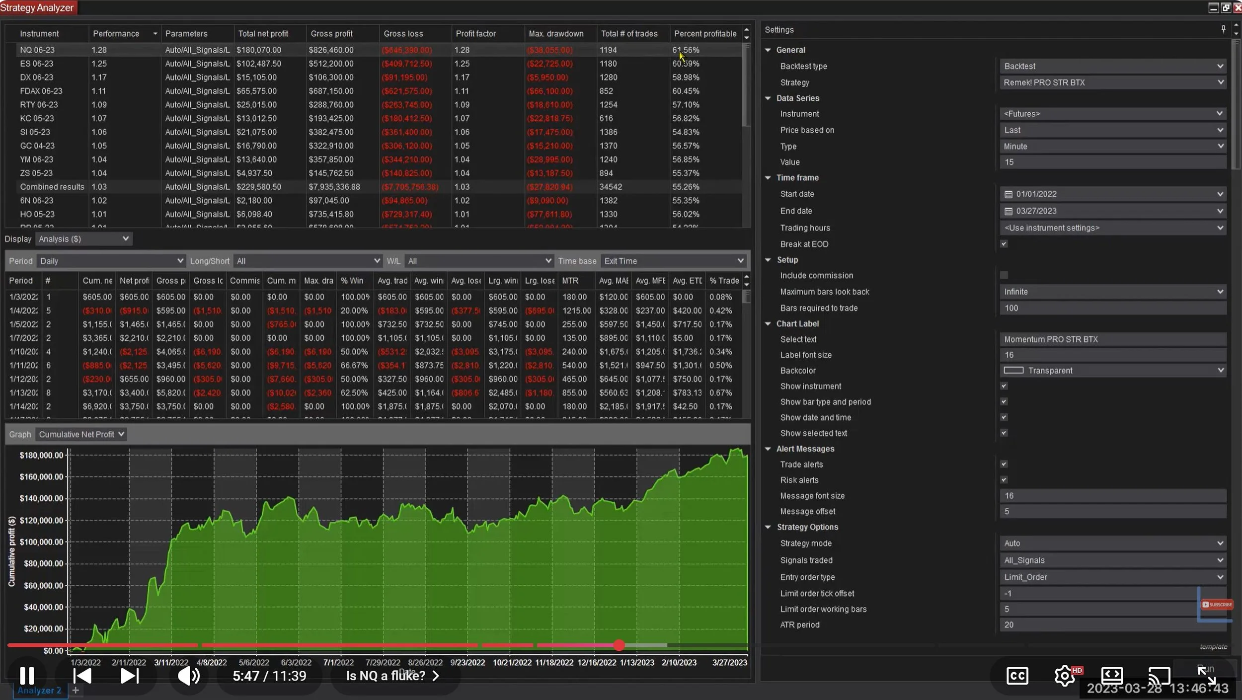Pin the Settings panel
The height and width of the screenshot is (700, 1242).
1223,29
